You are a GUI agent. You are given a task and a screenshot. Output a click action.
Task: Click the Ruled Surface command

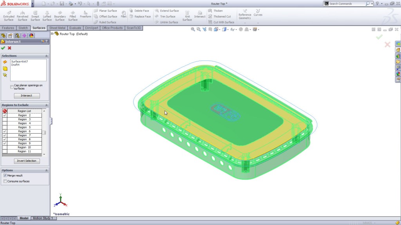pos(105,22)
